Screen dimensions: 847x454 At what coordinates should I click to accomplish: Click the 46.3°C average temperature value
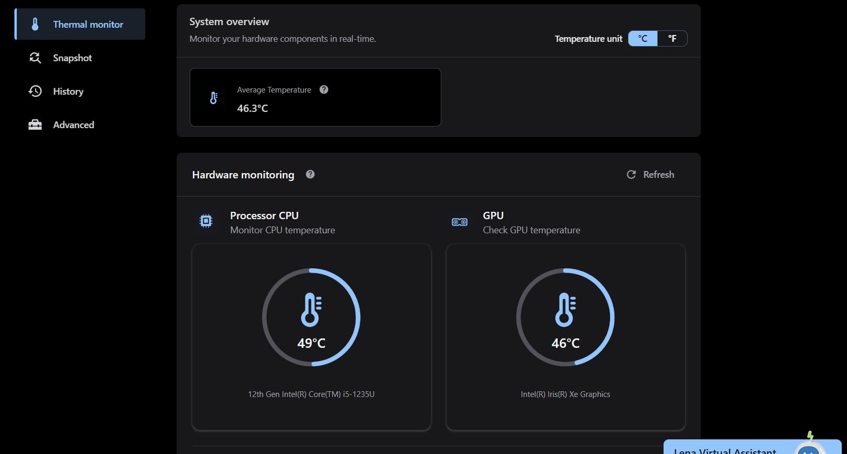pyautogui.click(x=252, y=108)
